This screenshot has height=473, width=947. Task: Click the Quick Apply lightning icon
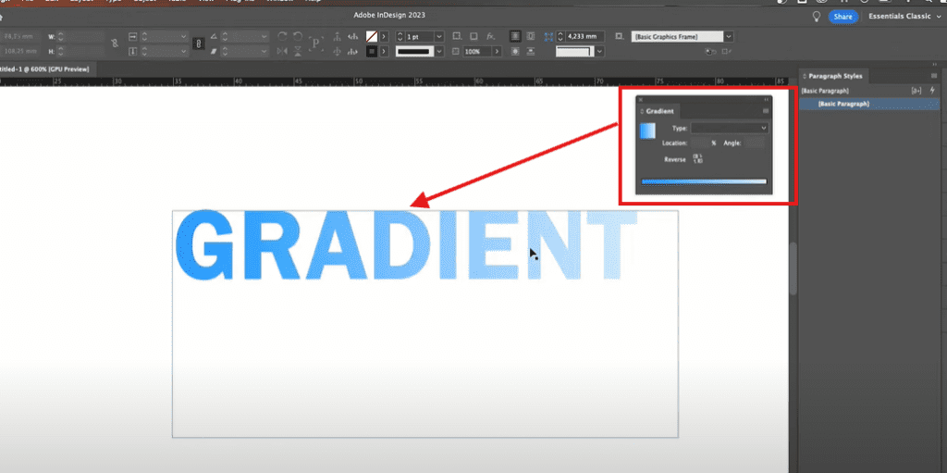932,91
